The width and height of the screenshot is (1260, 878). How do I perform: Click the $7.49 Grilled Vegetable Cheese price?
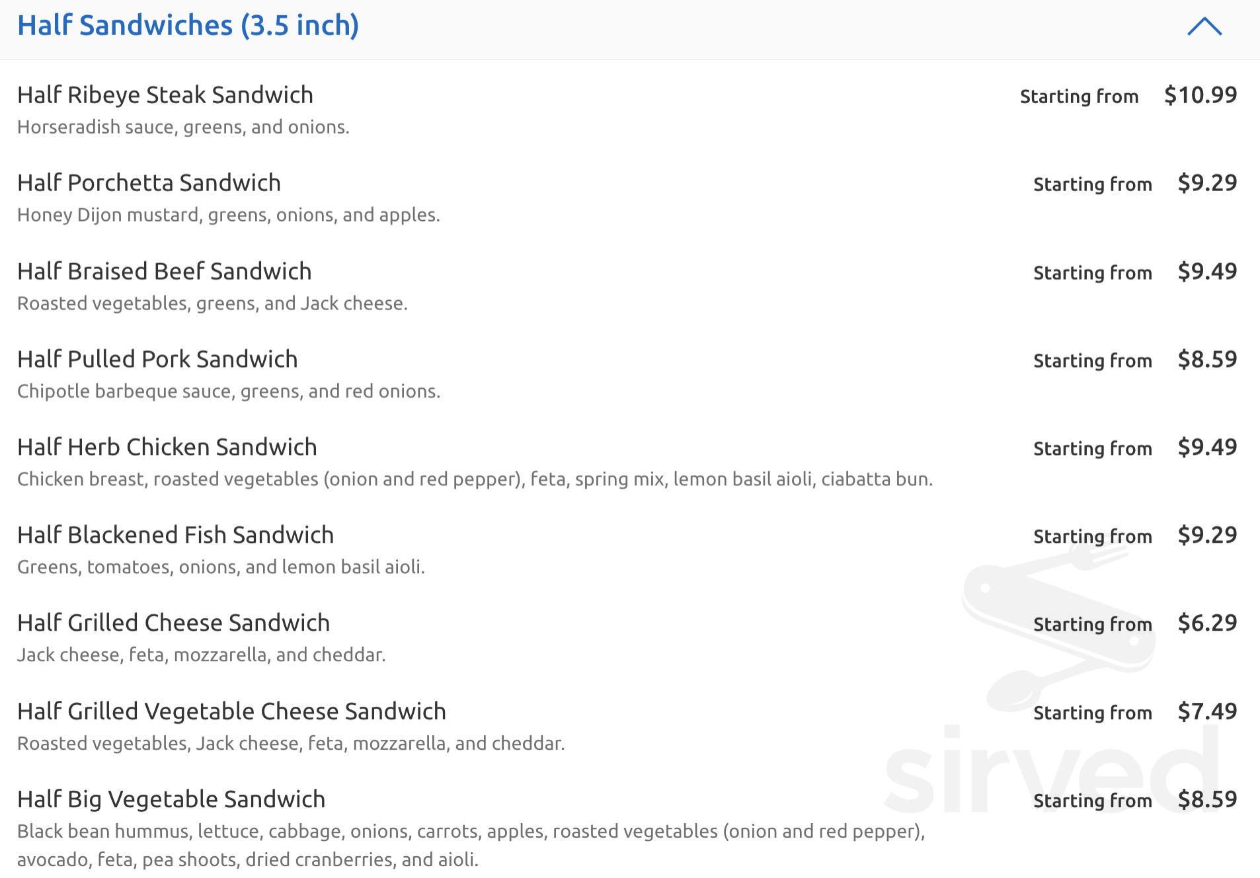1206,712
